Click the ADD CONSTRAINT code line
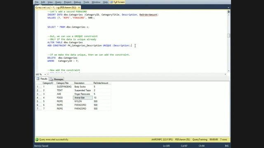Image resolution: width=264 pixels, height=148 pixels. pyautogui.click(x=90, y=46)
